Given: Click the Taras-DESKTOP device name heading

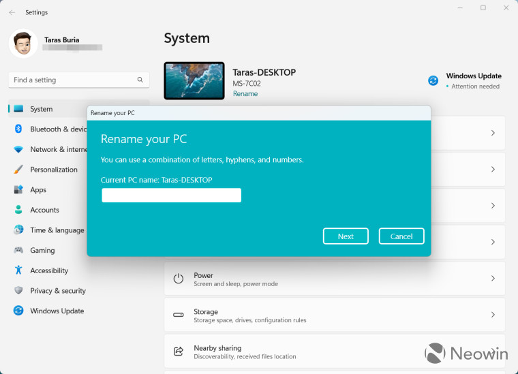Looking at the screenshot, I should point(264,72).
